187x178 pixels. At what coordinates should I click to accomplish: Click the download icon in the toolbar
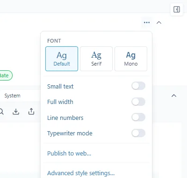click(x=16, y=111)
